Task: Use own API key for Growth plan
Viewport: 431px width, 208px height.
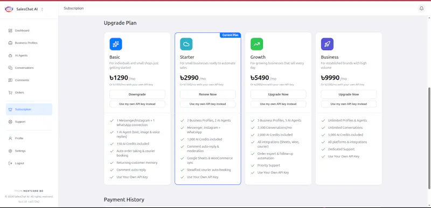Action: point(278,104)
